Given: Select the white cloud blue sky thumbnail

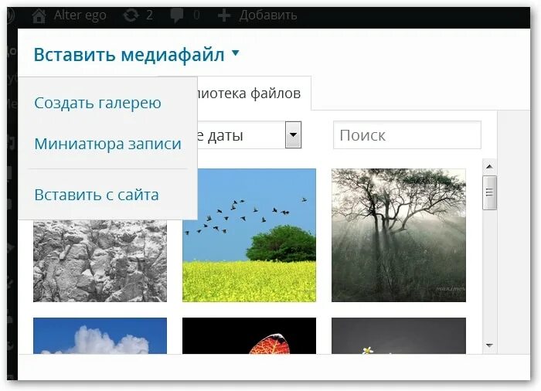Looking at the screenshot, I should [x=100, y=336].
